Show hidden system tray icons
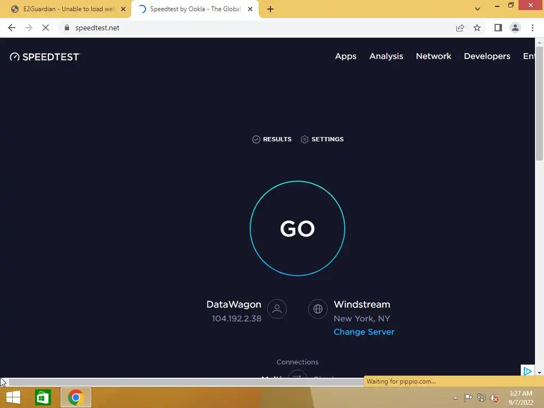This screenshot has height=408, width=544. click(x=455, y=398)
